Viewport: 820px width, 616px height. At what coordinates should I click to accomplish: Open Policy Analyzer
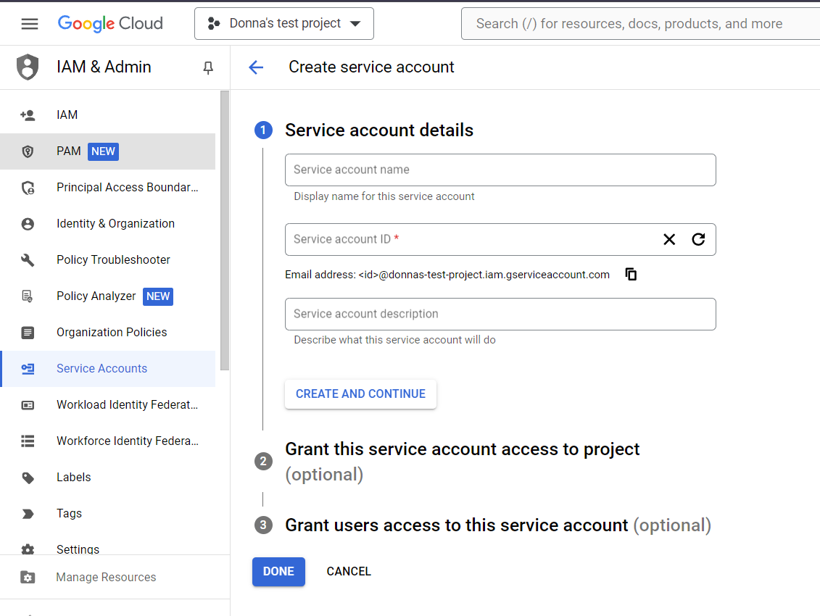(108, 296)
